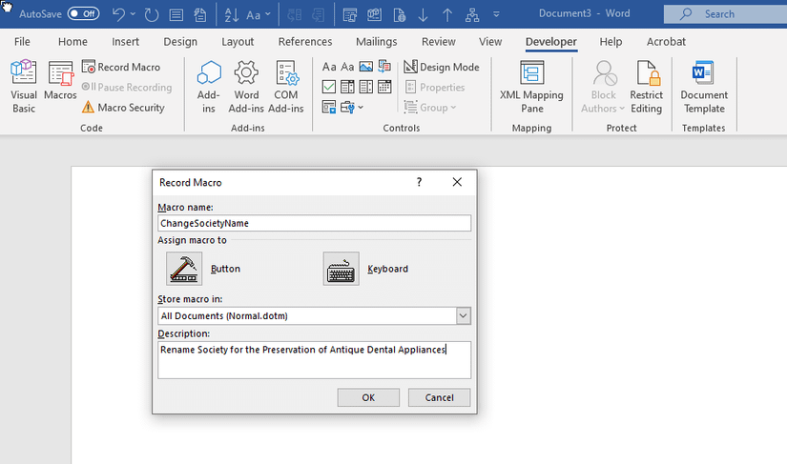Open Macro Security settings
The width and height of the screenshot is (787, 464).
(x=123, y=108)
